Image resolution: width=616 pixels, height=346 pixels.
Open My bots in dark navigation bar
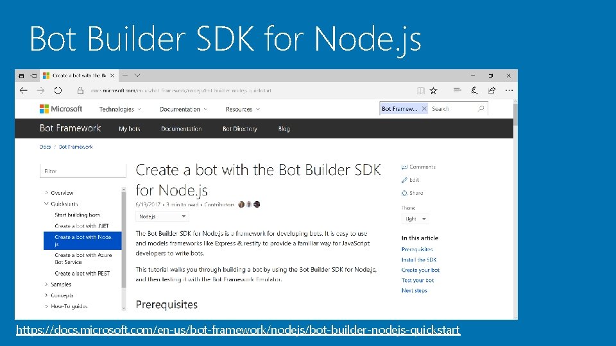point(130,129)
